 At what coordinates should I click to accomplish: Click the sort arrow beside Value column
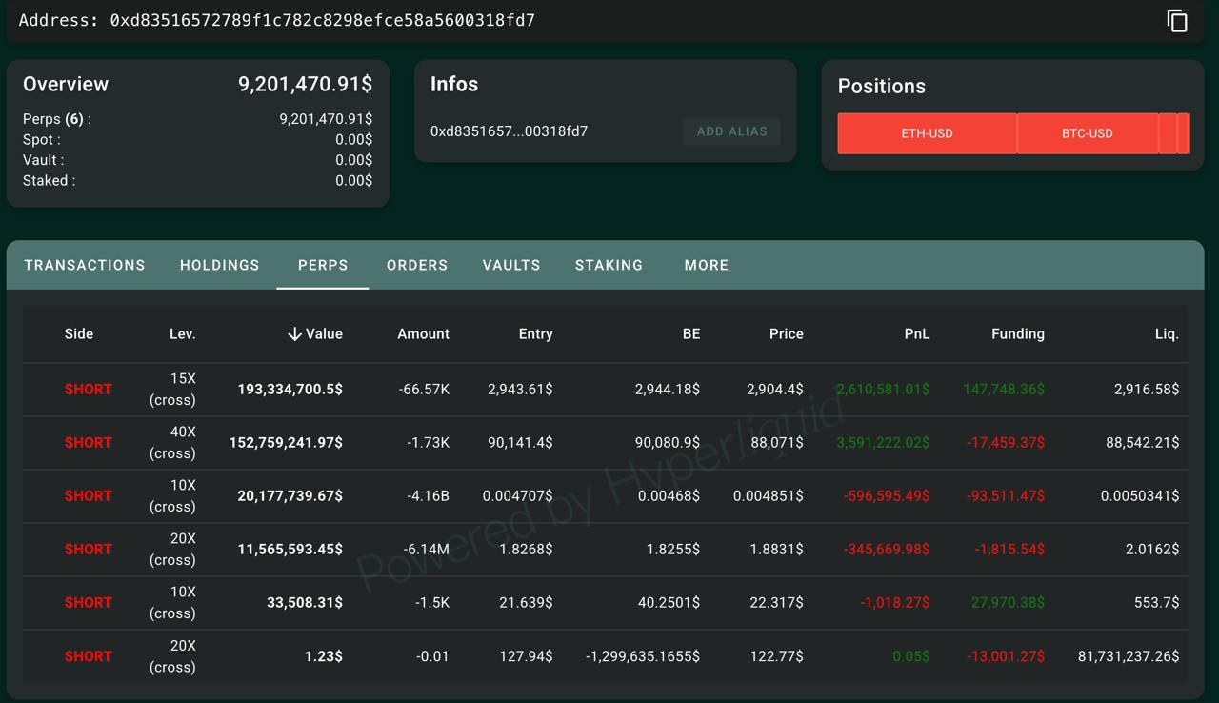(x=294, y=334)
